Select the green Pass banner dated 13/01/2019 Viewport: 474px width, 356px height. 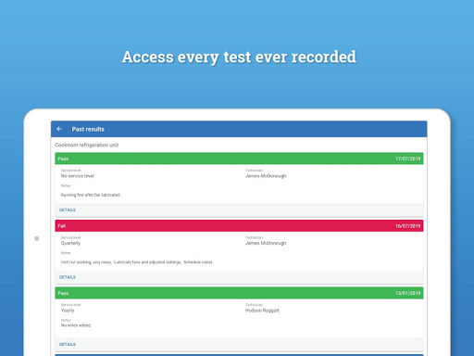tap(239, 293)
